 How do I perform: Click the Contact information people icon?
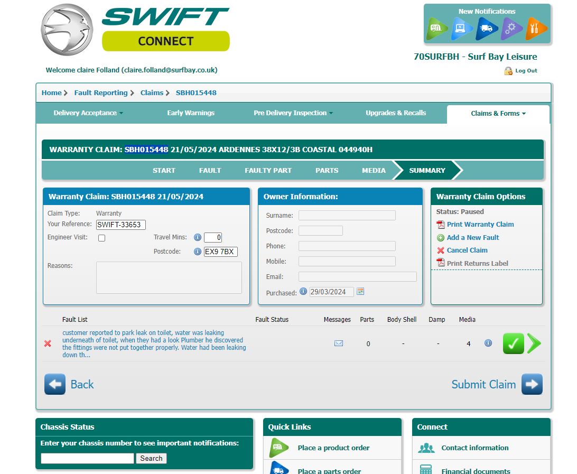[426, 448]
